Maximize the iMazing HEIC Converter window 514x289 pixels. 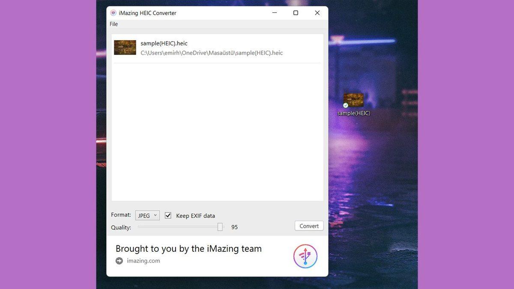coord(296,13)
